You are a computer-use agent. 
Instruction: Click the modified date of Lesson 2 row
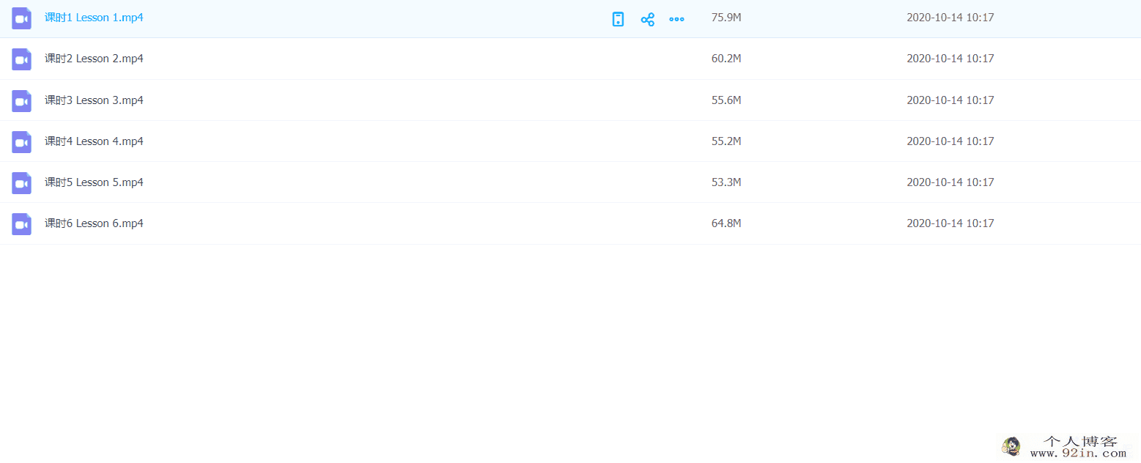(950, 59)
